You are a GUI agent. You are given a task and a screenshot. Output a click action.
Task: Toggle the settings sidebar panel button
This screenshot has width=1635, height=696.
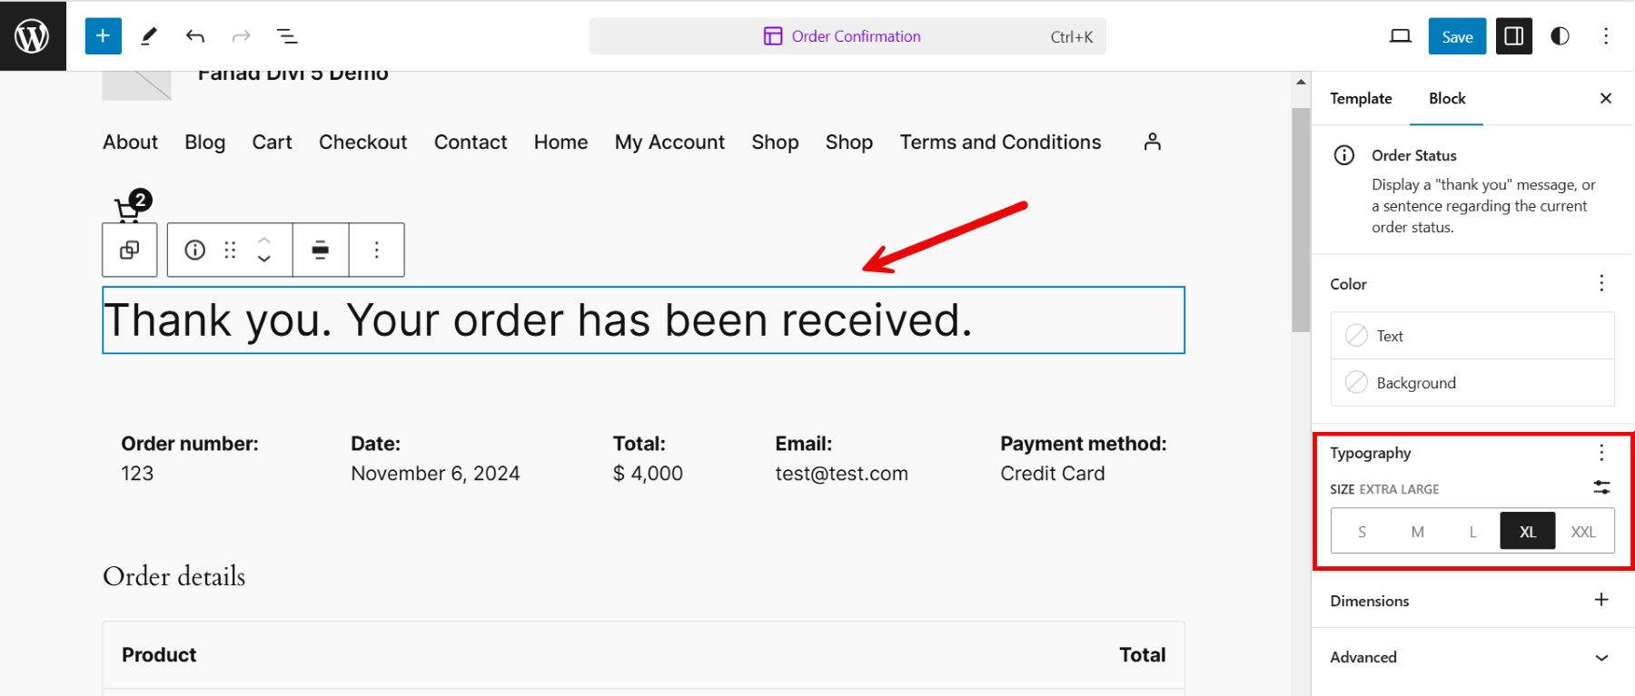pos(1513,36)
